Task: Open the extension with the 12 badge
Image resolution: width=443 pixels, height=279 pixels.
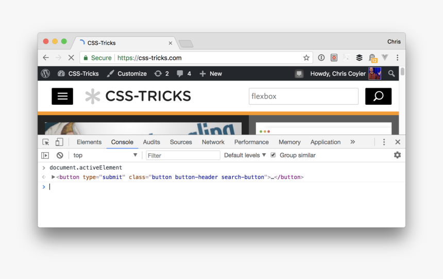Action: click(373, 58)
